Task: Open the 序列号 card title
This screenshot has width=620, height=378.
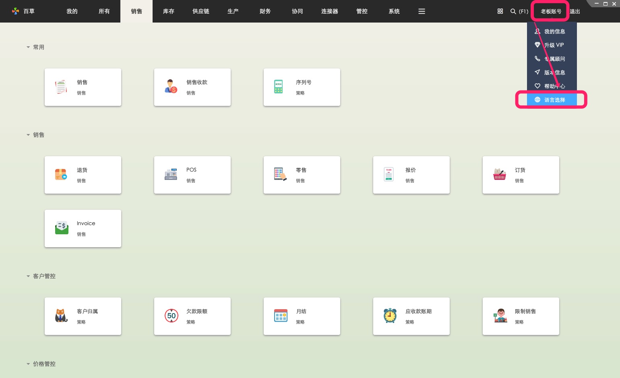Action: click(304, 82)
